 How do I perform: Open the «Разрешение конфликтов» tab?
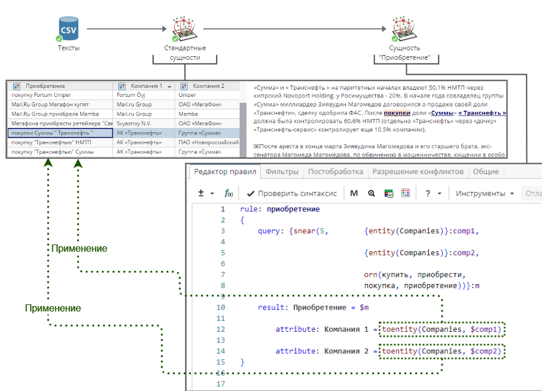(418, 172)
